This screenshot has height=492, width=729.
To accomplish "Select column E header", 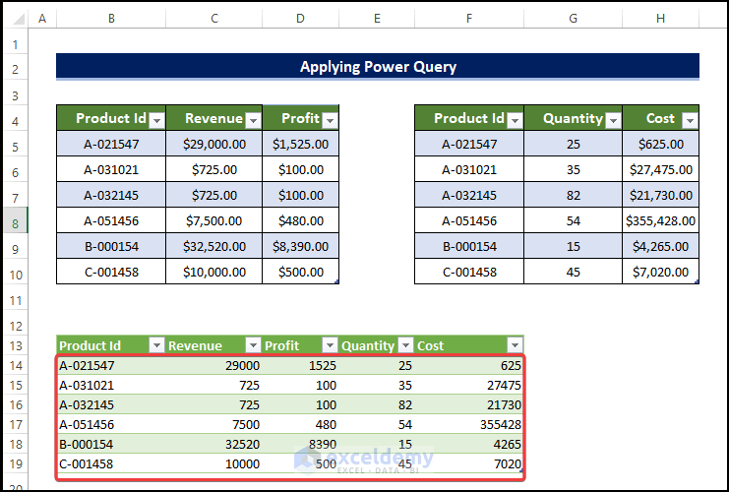I will (x=377, y=18).
